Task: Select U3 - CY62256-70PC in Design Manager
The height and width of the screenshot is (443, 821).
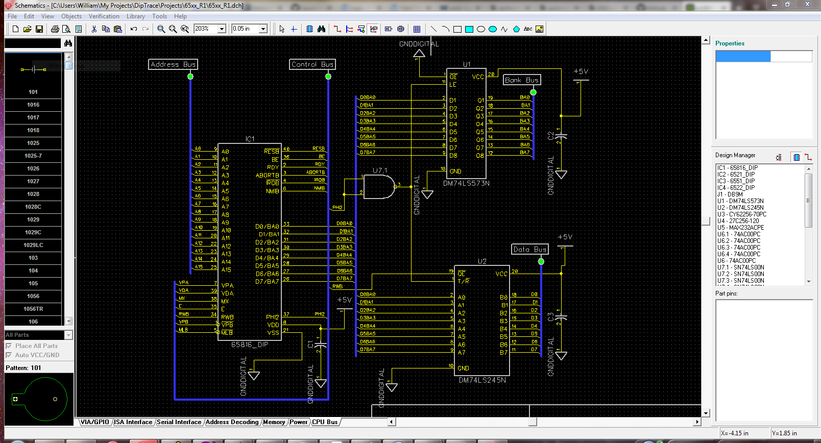Action: pyautogui.click(x=741, y=214)
